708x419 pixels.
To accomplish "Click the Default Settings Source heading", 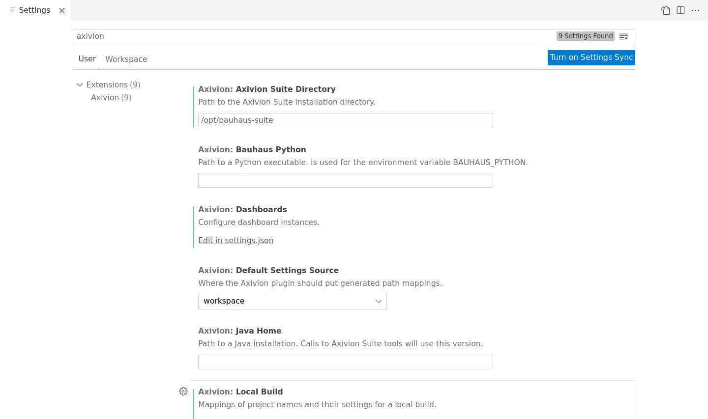I will coord(268,270).
